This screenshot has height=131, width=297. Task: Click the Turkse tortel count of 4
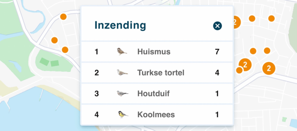217,73
